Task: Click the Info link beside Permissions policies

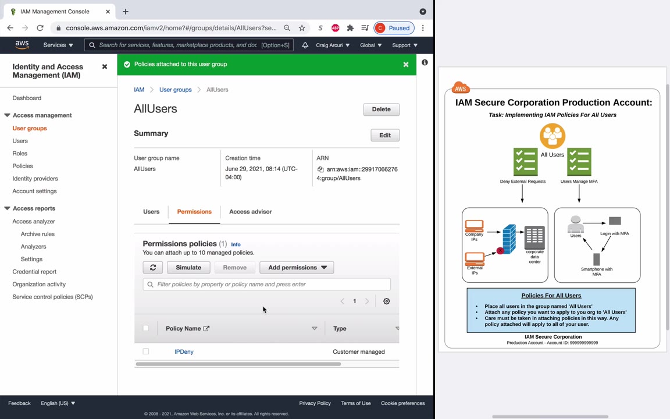Action: point(236,244)
